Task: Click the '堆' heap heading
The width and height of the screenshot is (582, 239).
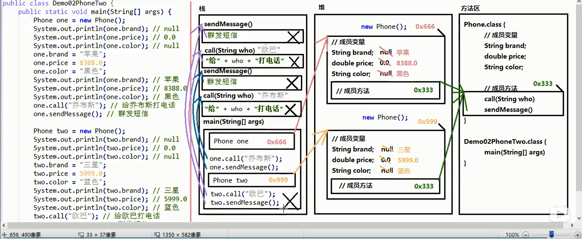Action: pyautogui.click(x=322, y=7)
